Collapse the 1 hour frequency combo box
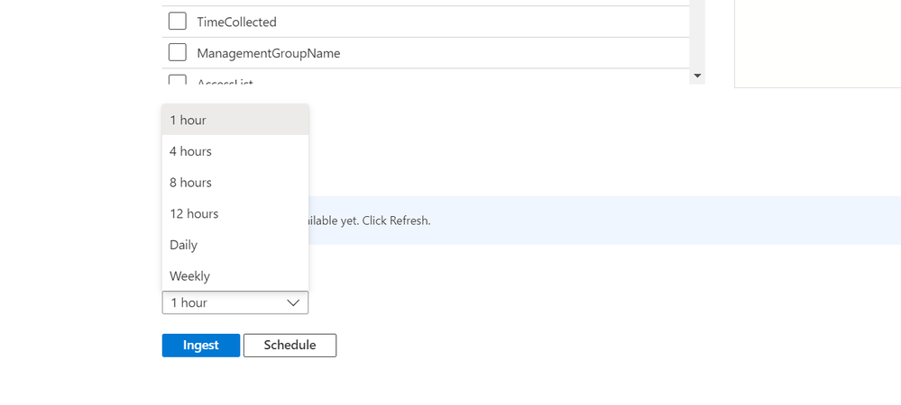Screen dimensions: 901x405 coord(235,302)
